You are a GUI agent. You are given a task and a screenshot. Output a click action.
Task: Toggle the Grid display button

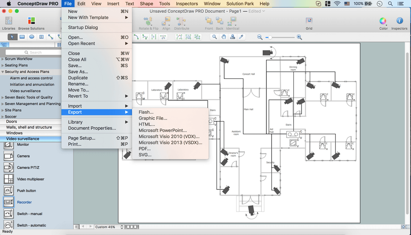pyautogui.click(x=309, y=21)
